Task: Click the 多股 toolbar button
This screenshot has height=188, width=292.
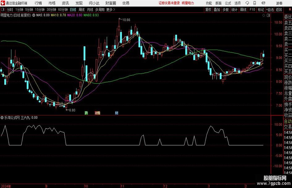Action: coord(226,10)
